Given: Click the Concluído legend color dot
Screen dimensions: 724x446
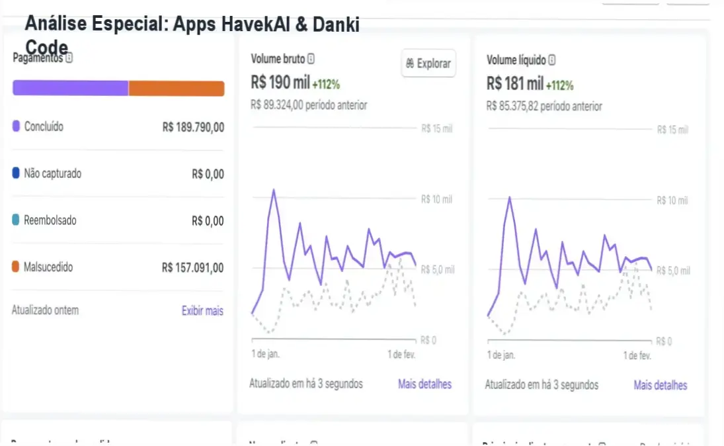Looking at the screenshot, I should point(16,126).
